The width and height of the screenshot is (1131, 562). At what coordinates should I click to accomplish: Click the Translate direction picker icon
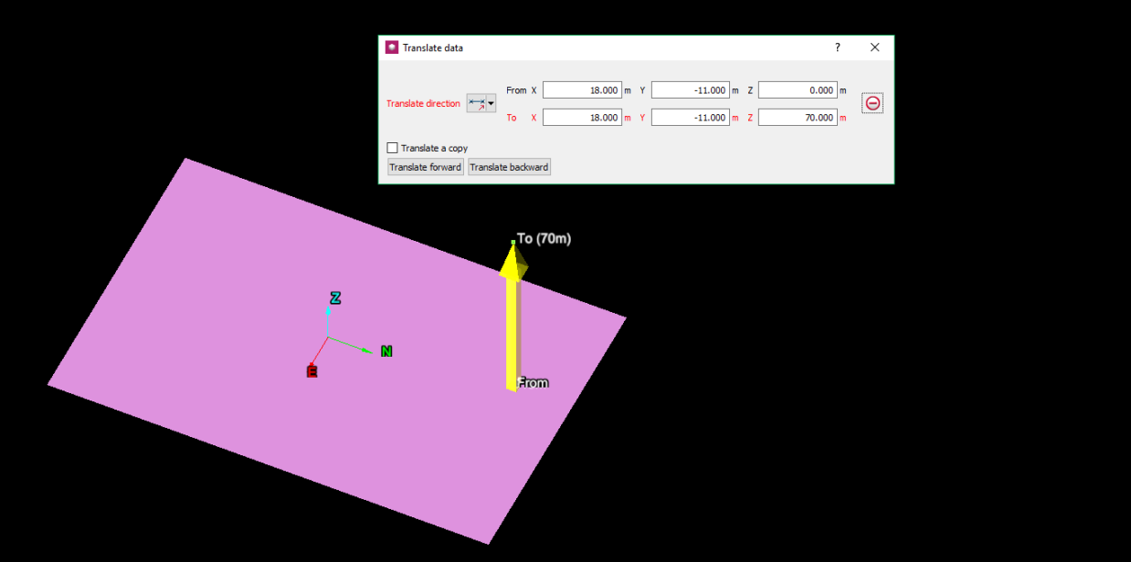click(x=477, y=104)
